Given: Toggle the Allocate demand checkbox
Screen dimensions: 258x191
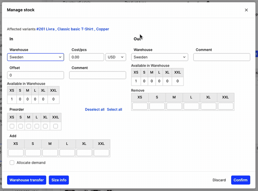Looking at the screenshot, I should point(12,163).
